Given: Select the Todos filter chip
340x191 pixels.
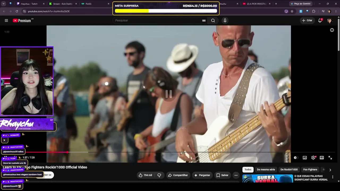Looking at the screenshot, I should (248, 170).
